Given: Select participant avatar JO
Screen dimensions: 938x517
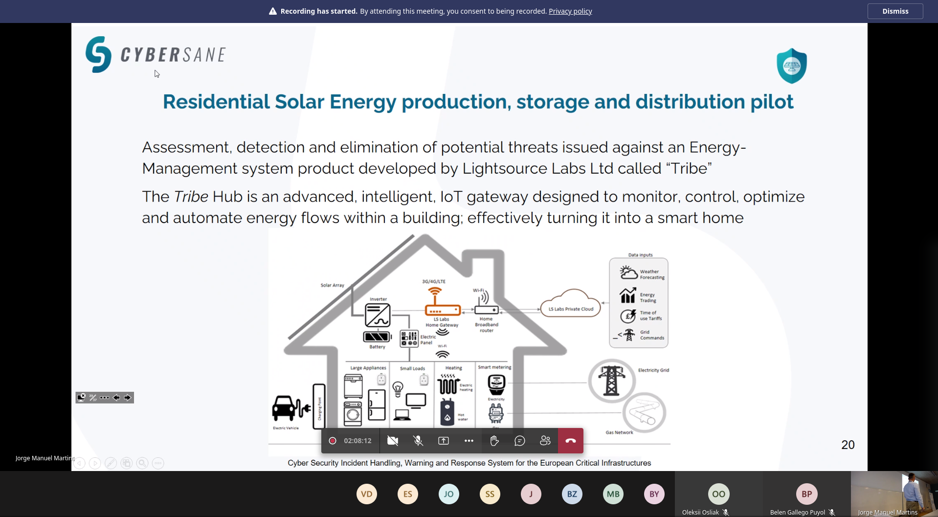Looking at the screenshot, I should (449, 494).
